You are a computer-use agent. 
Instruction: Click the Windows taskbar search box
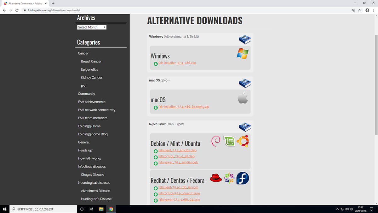43,209
